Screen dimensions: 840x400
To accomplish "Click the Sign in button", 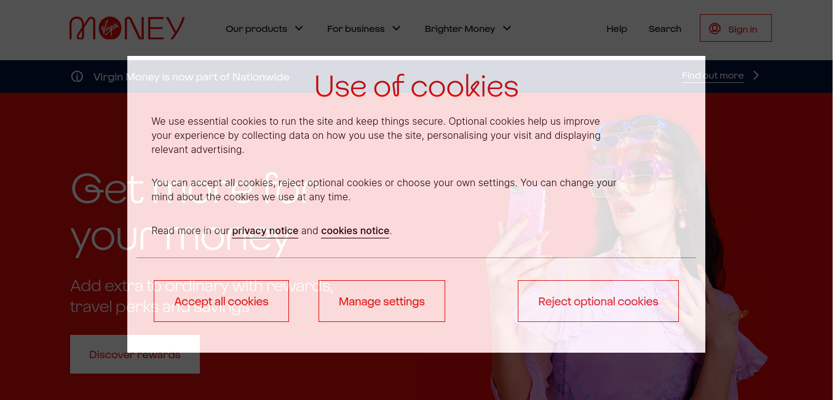I will (x=735, y=28).
